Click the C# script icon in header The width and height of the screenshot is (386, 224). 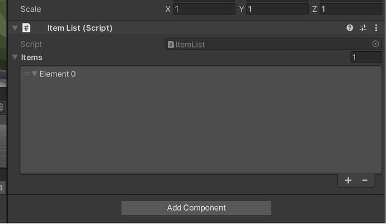pyautogui.click(x=26, y=28)
